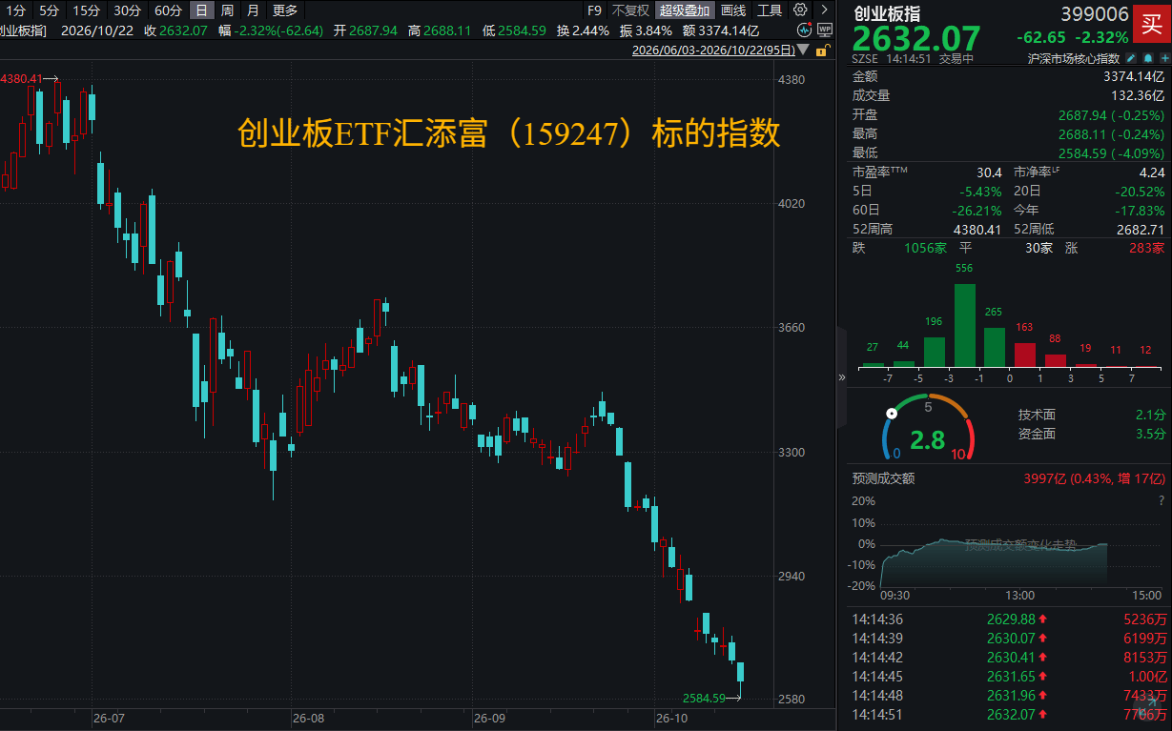Toggle 超级叠加 overlay mode
Image resolution: width=1172 pixels, height=731 pixels.
pos(684,10)
